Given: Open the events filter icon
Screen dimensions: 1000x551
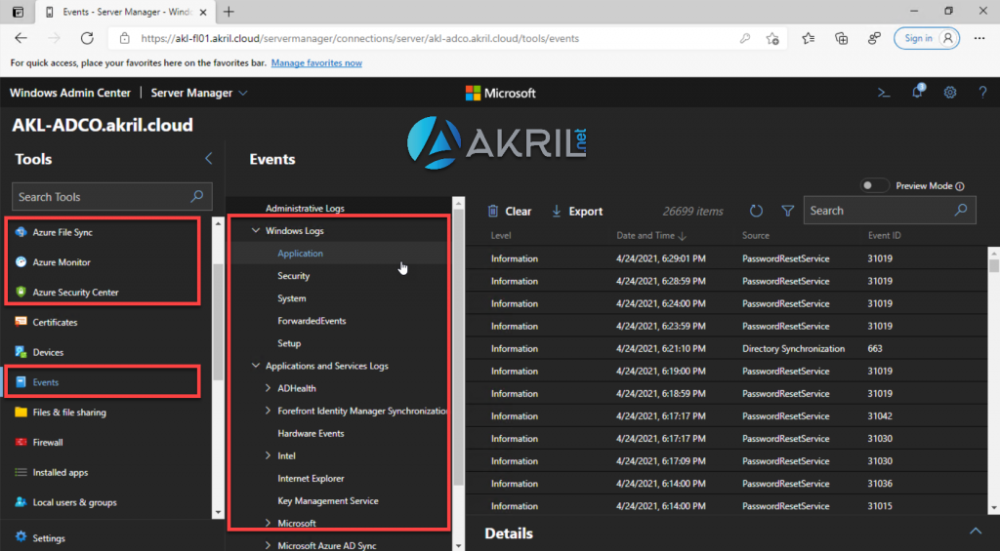Looking at the screenshot, I should [788, 211].
